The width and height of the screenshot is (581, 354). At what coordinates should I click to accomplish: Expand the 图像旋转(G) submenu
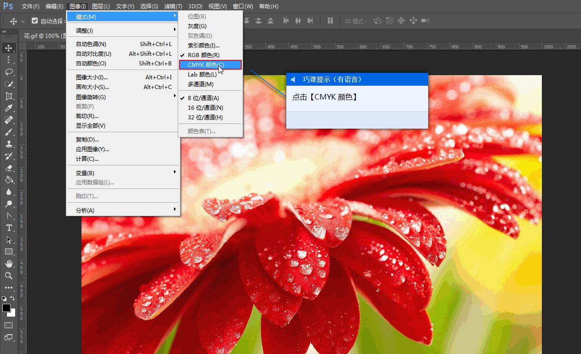(123, 97)
